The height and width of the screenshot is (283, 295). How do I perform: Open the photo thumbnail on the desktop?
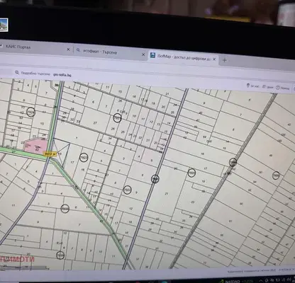pyautogui.click(x=4, y=25)
